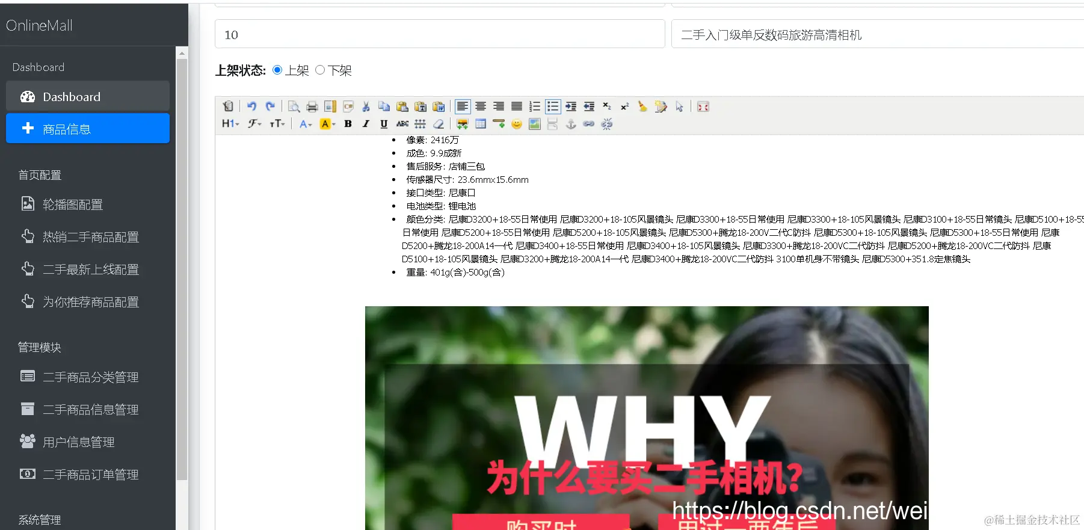
Task: Copy the selected content
Action: tap(384, 106)
